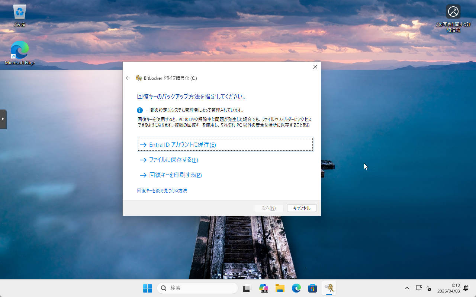Viewport: 476px width, 297px height.
Task: Open the Microsoft Edge desktop shortcut
Action: coord(19,49)
